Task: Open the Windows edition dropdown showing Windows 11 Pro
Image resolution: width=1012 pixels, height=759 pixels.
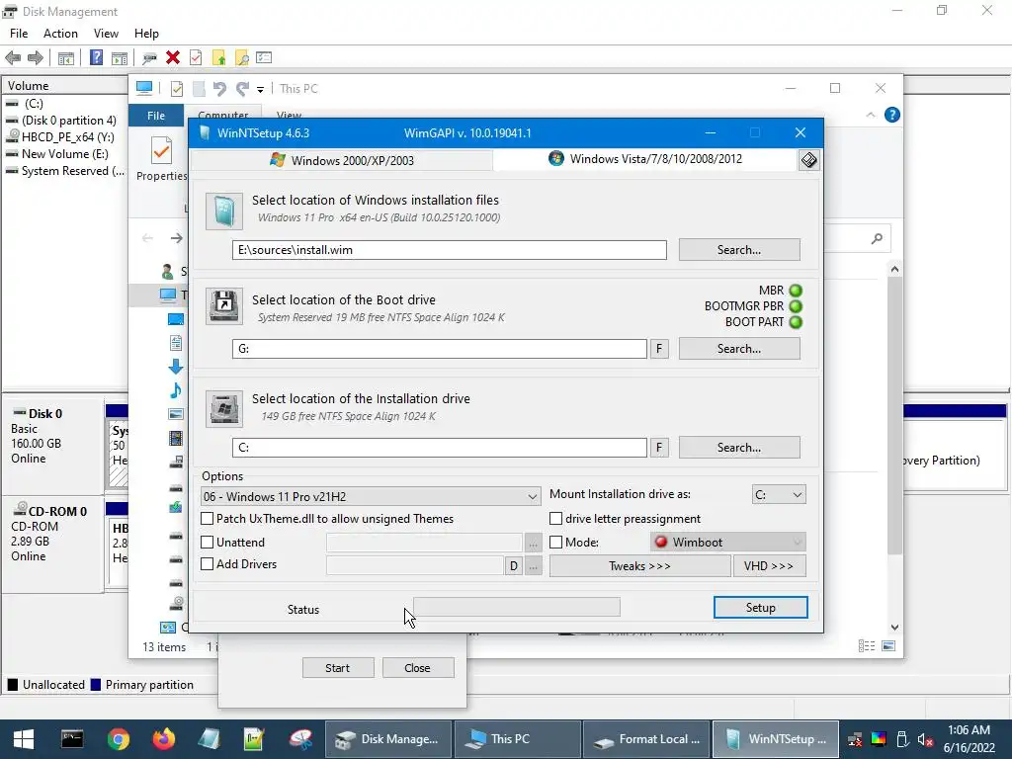Action: [x=371, y=496]
